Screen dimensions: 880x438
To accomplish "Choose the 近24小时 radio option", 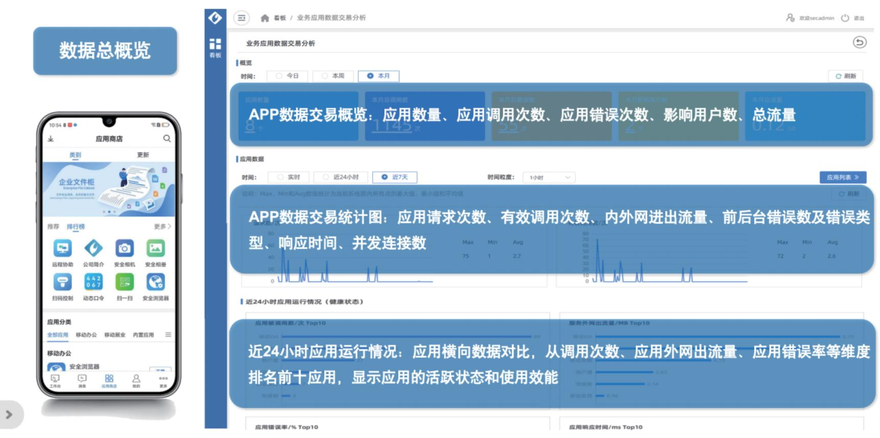I will pyautogui.click(x=340, y=177).
